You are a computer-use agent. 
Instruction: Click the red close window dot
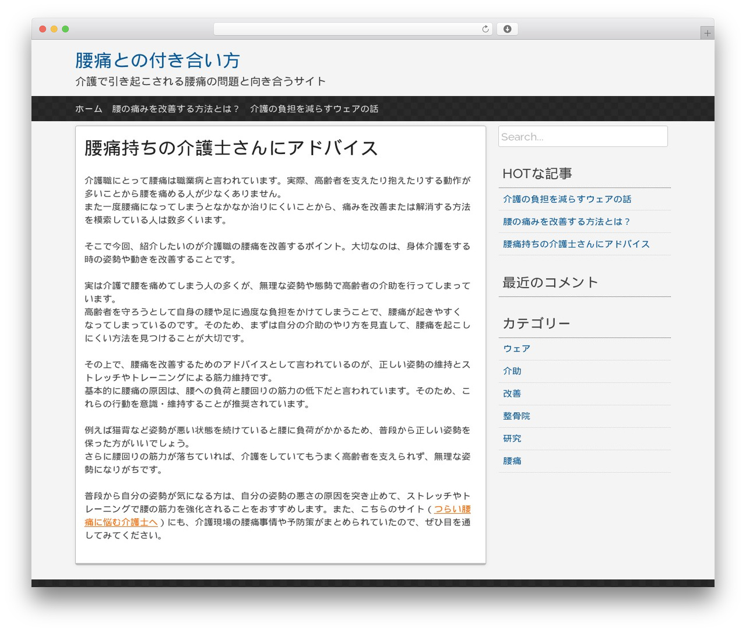(x=43, y=29)
